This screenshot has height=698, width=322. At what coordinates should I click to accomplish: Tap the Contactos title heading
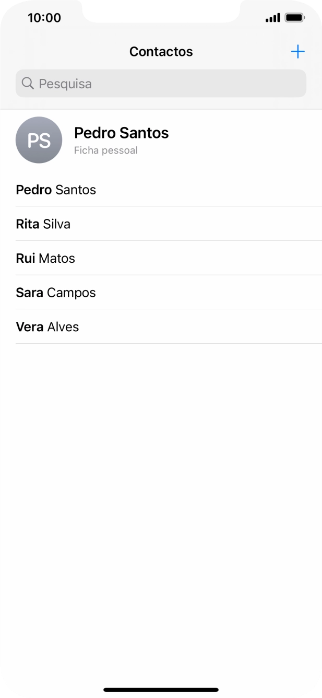click(161, 51)
